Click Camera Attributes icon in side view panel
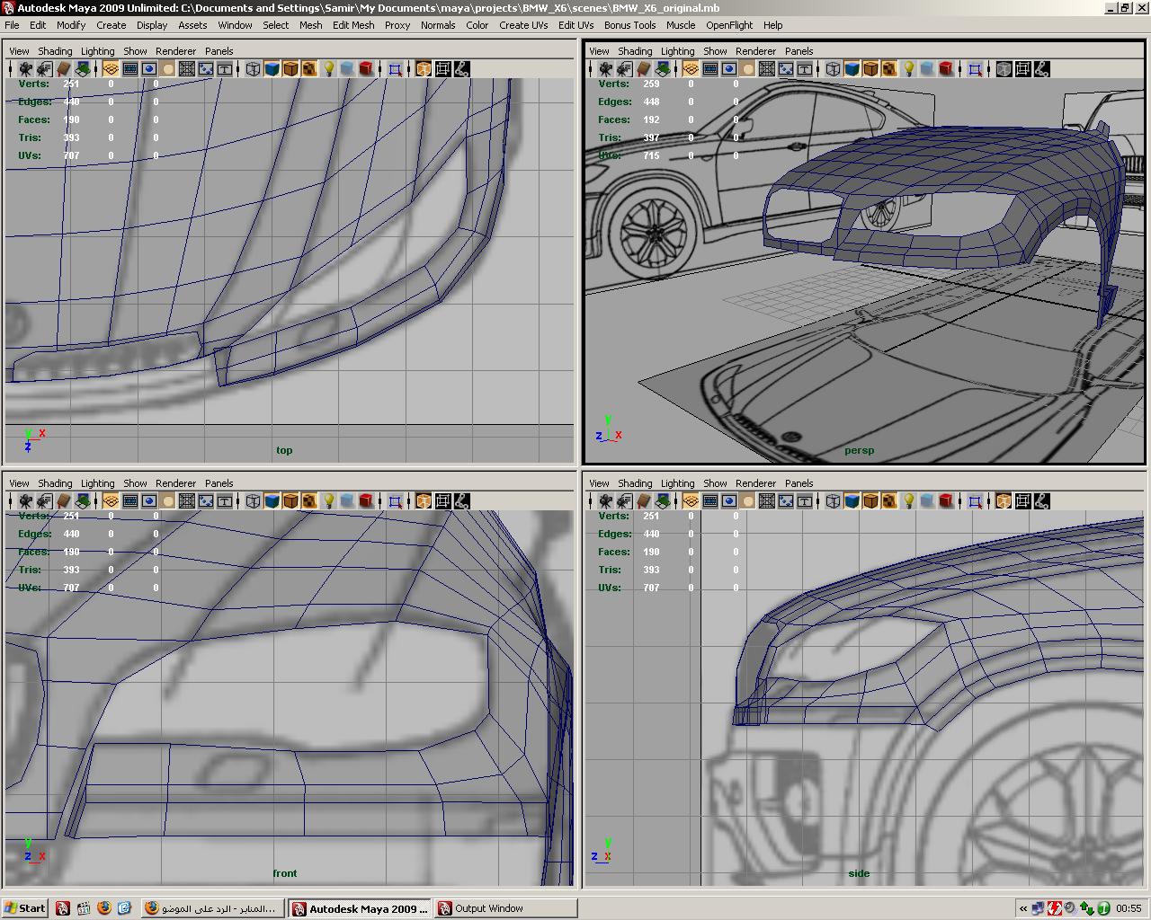Viewport: 1151px width, 920px height. coord(624,501)
